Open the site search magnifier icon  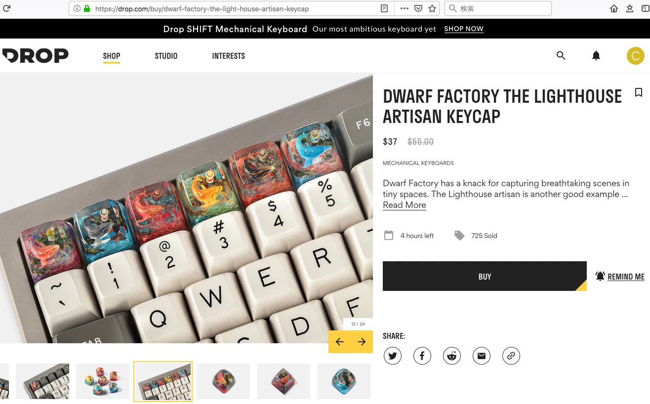click(x=561, y=55)
